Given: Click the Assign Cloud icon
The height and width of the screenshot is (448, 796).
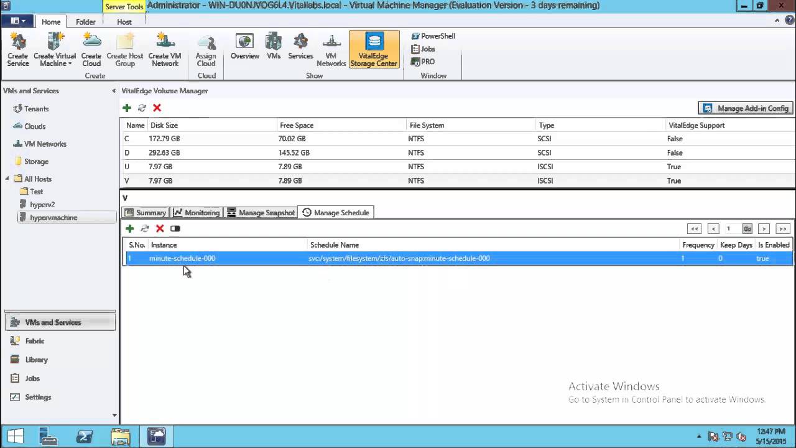Looking at the screenshot, I should coord(206,50).
